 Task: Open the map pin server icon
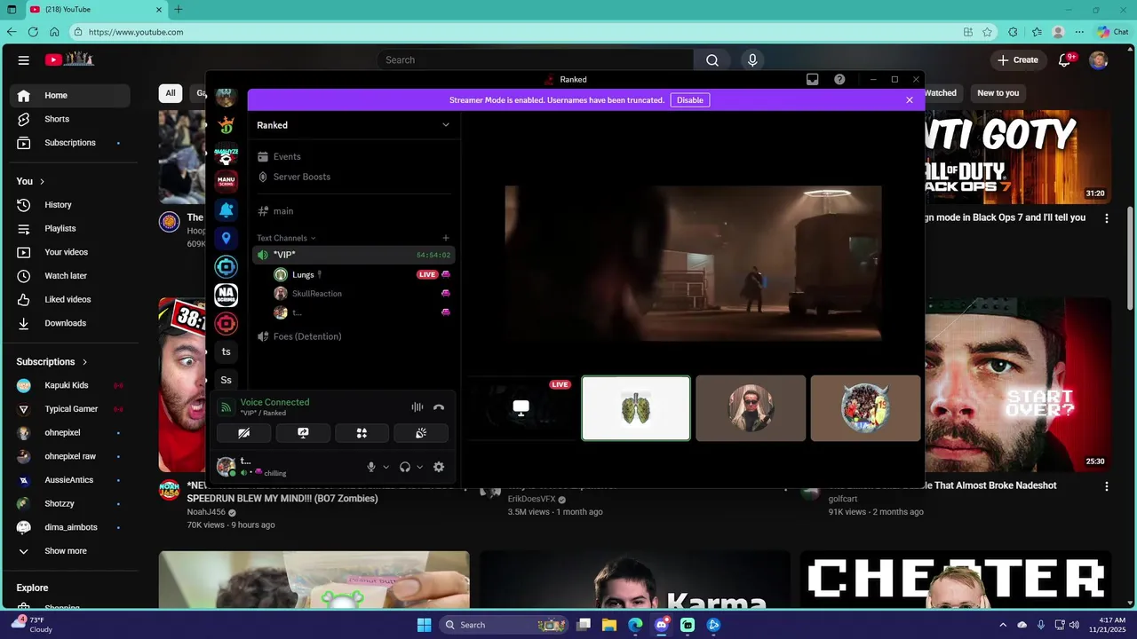pyautogui.click(x=227, y=238)
